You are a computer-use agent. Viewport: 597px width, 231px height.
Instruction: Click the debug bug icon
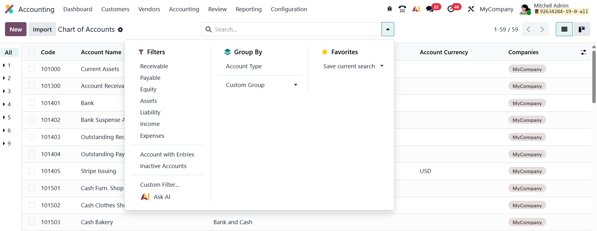pos(390,9)
